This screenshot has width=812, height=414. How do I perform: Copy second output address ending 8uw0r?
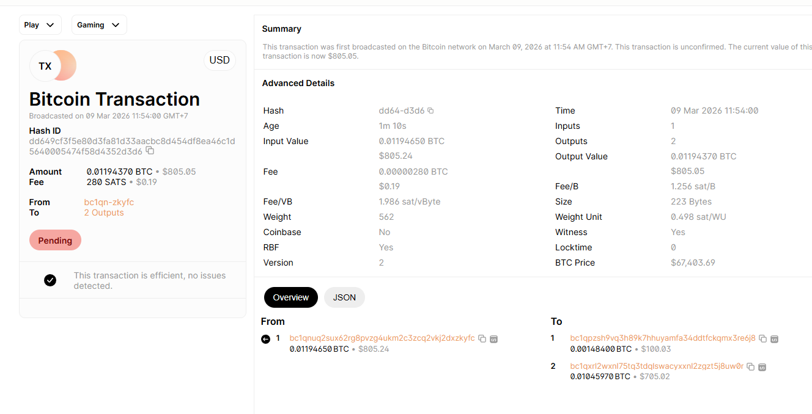coord(750,367)
